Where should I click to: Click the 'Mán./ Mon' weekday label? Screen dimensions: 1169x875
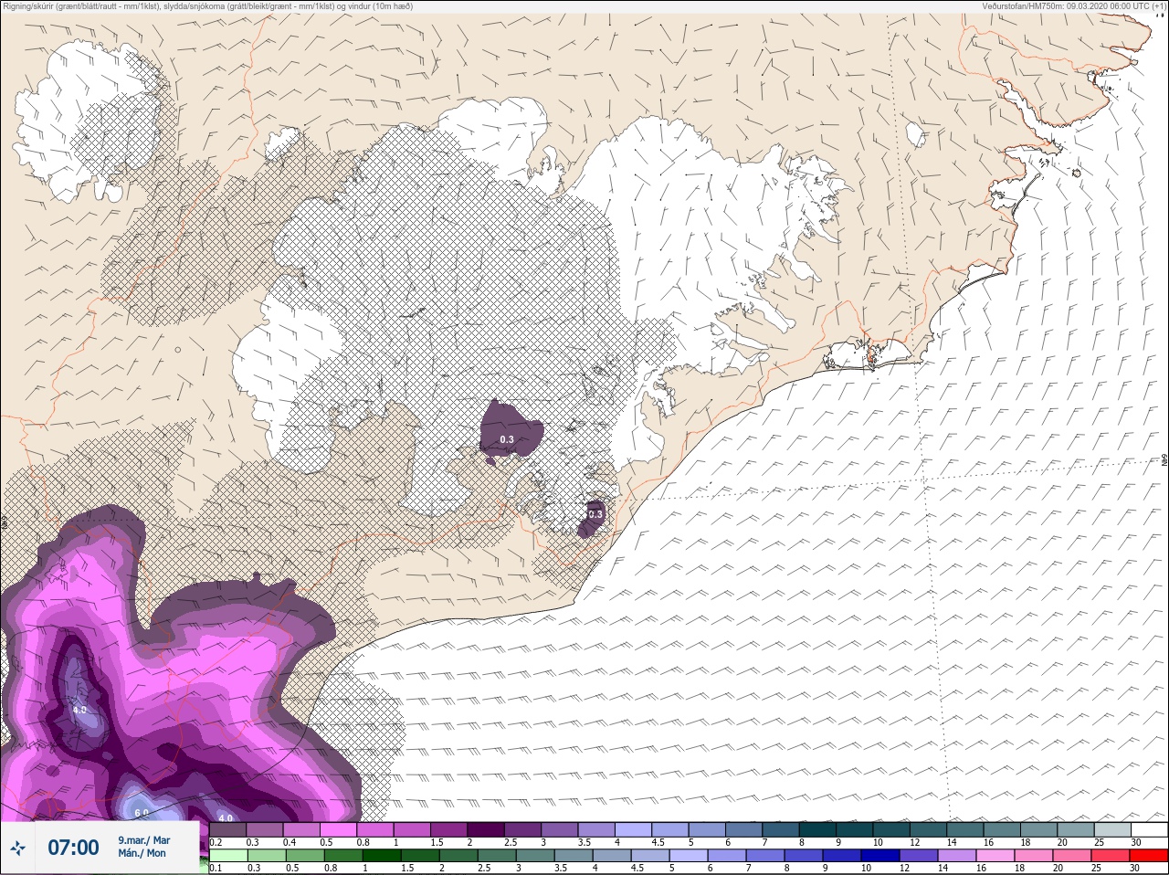142,853
